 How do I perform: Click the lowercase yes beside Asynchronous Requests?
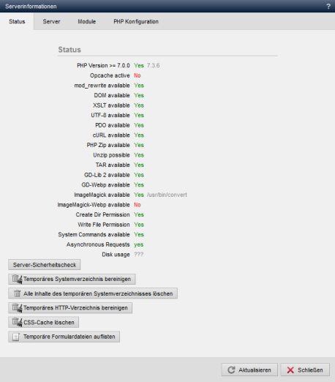point(138,244)
